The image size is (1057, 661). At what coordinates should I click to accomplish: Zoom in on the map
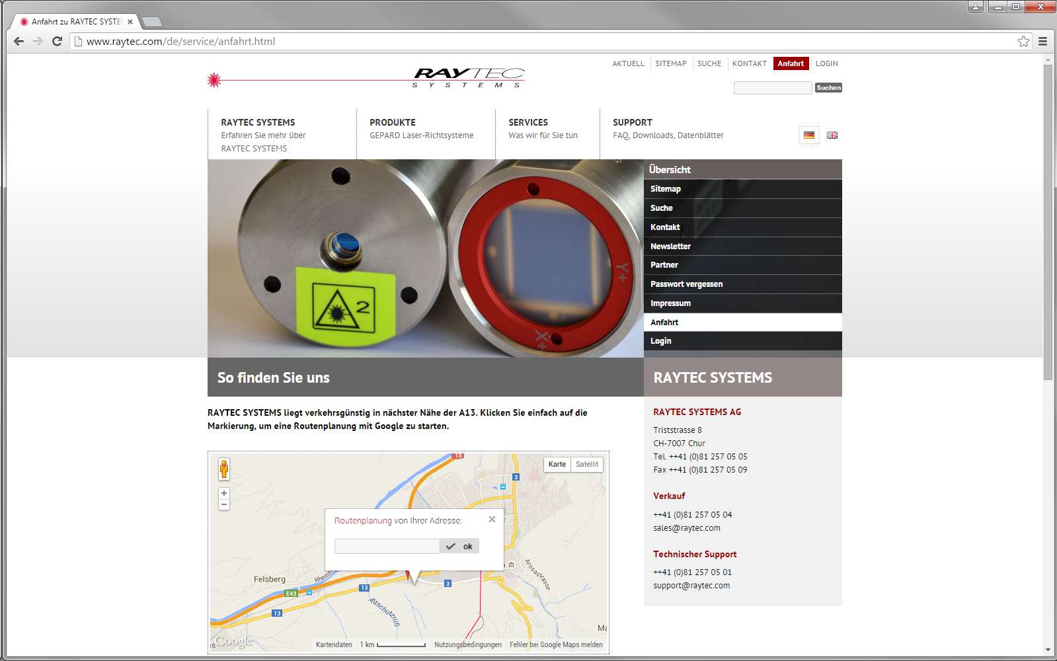pyautogui.click(x=224, y=493)
